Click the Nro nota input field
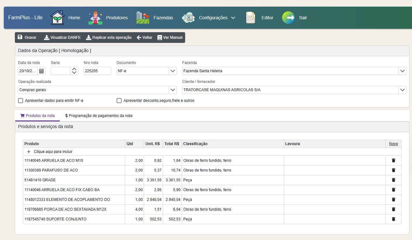Image resolution: width=412 pixels, height=240 pixels. tap(97, 71)
